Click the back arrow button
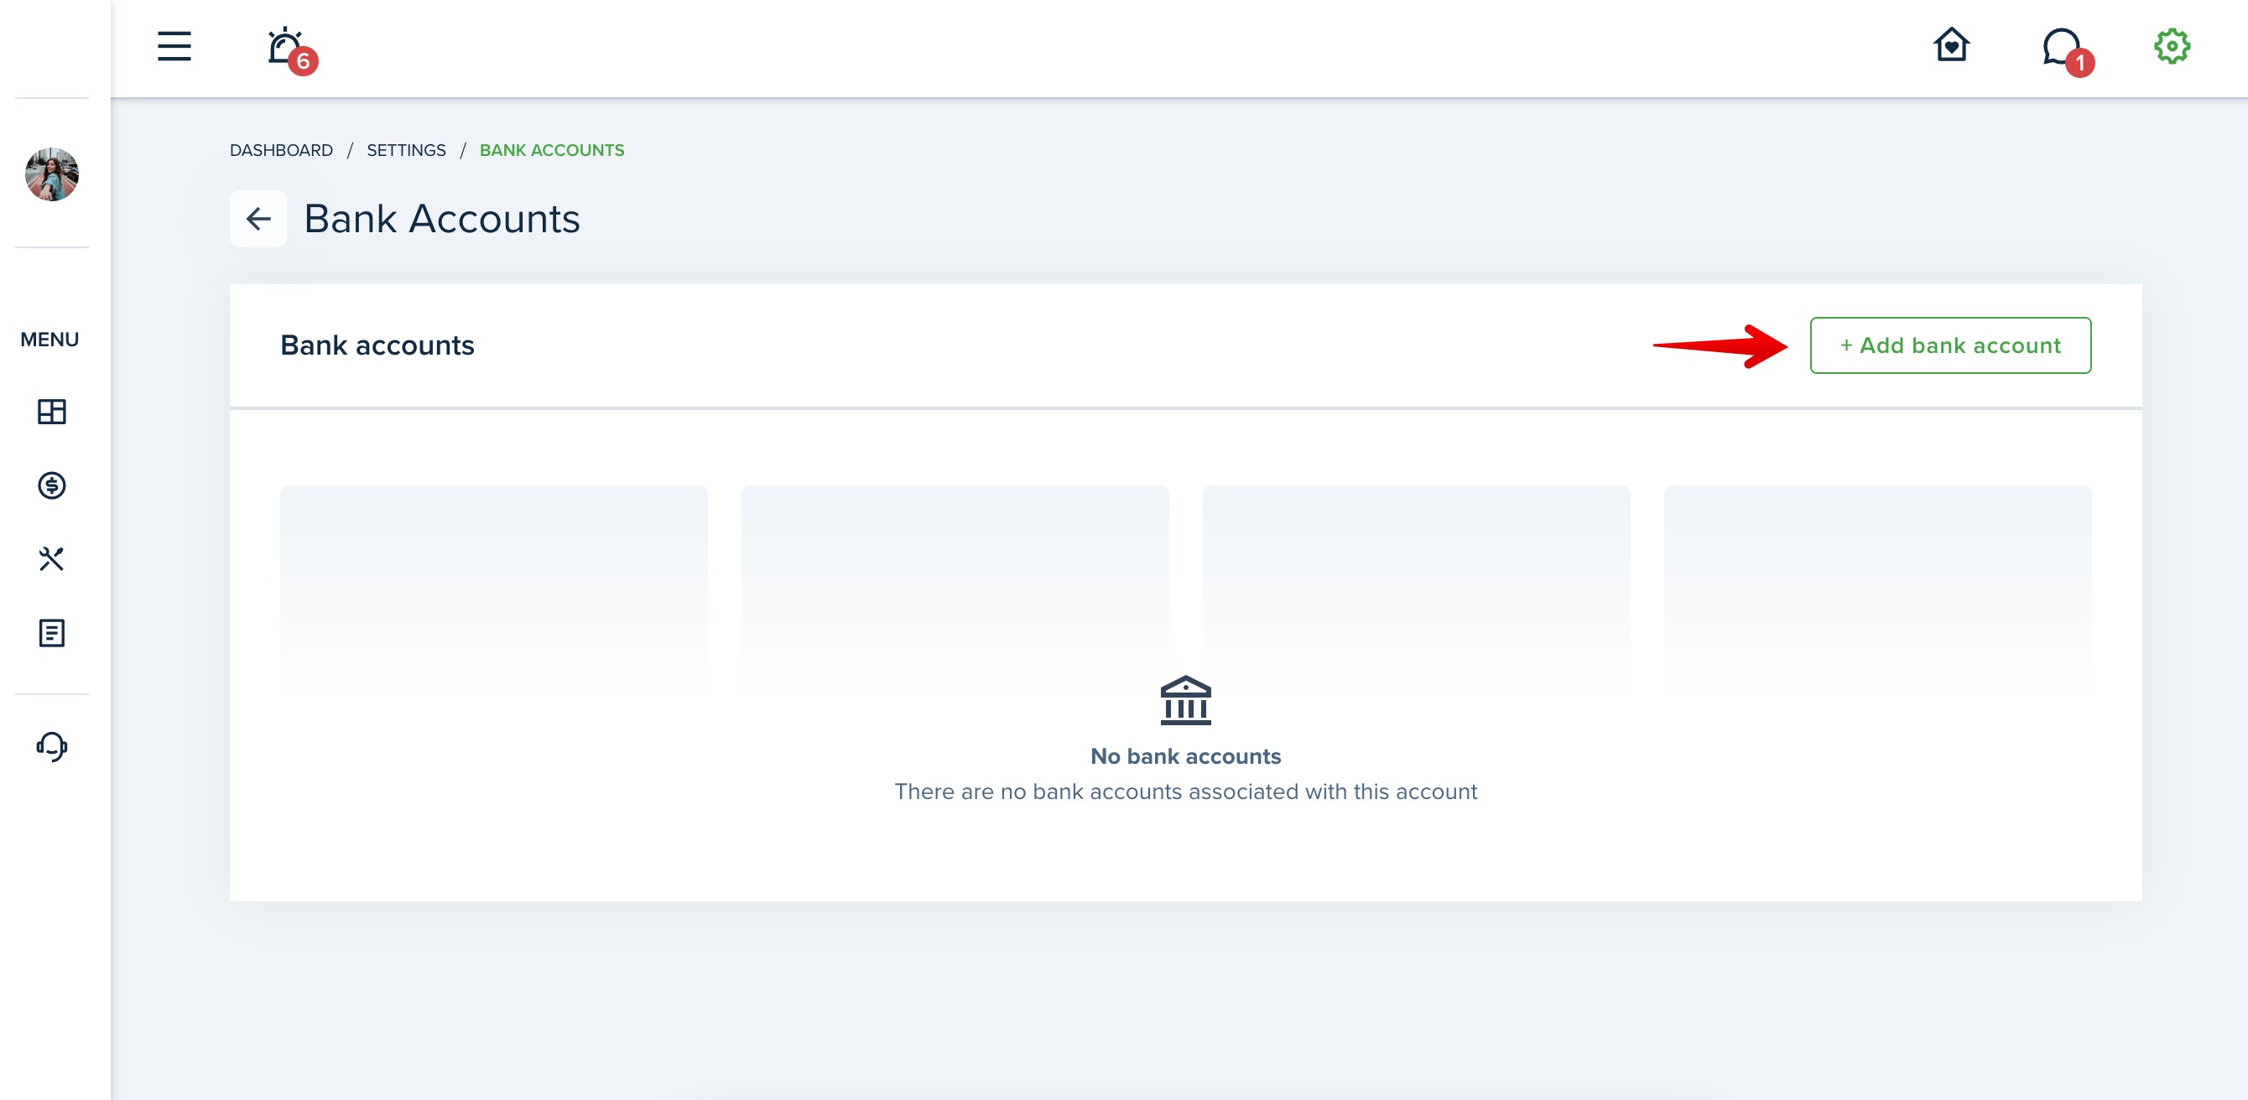This screenshot has width=2248, height=1100. pyautogui.click(x=258, y=219)
